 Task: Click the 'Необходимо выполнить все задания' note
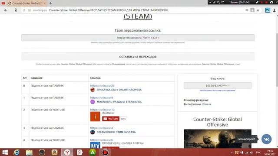click(x=218, y=91)
